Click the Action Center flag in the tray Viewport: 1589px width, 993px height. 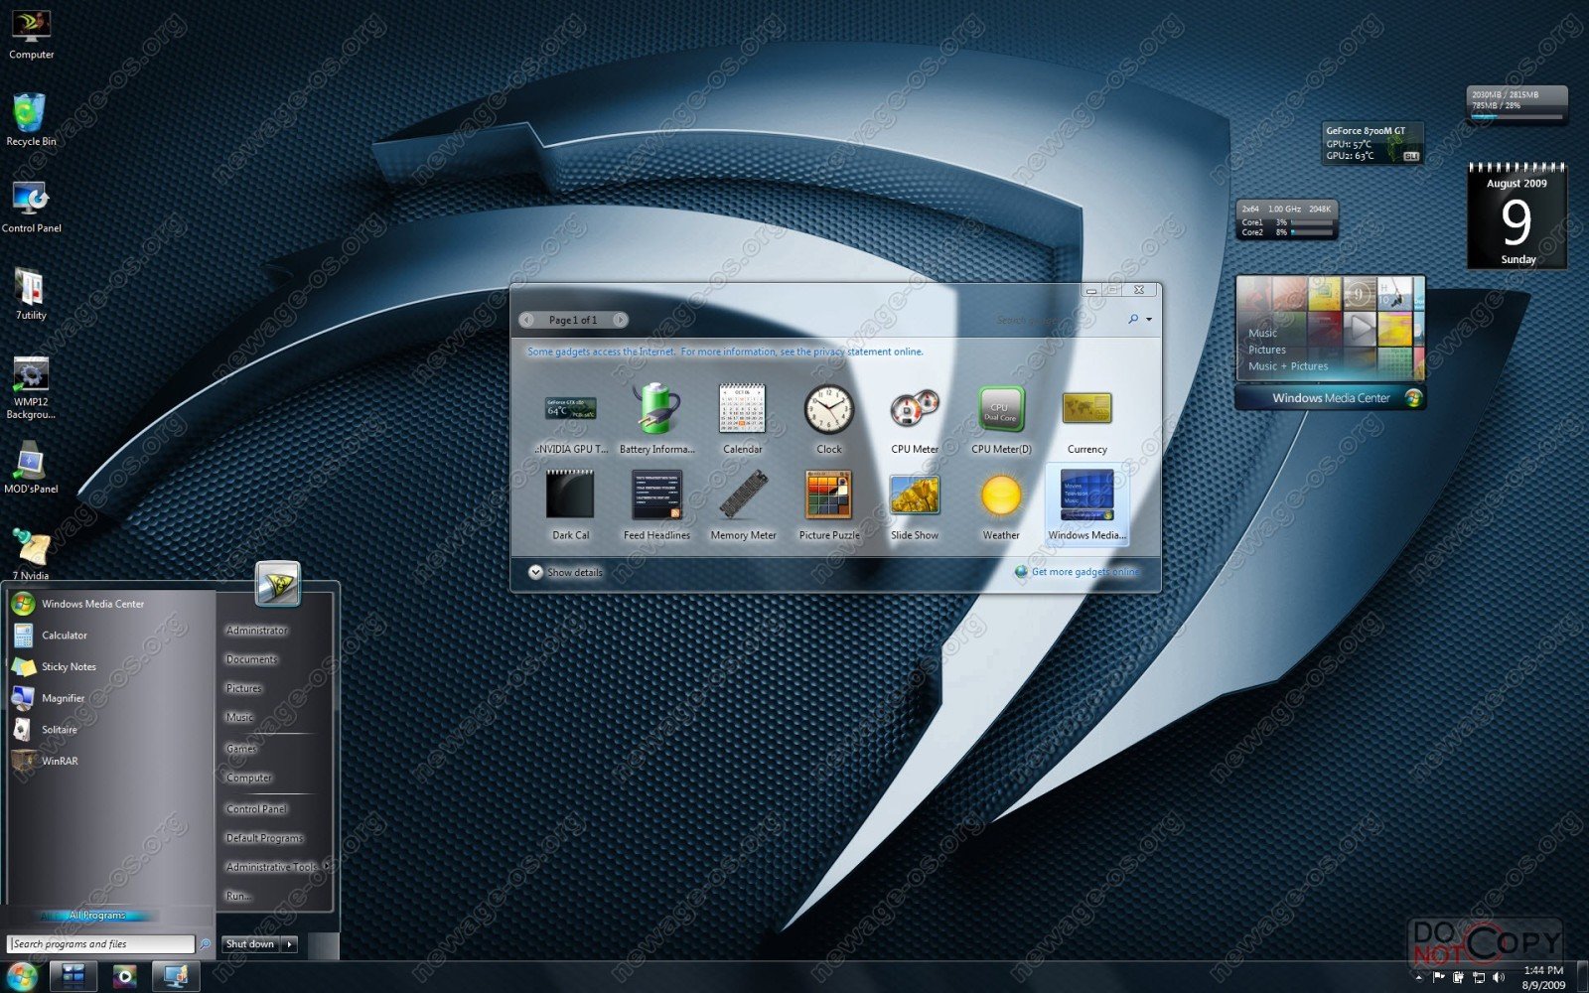pyautogui.click(x=1438, y=977)
